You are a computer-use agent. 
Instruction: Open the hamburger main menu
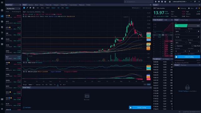(2, 2)
